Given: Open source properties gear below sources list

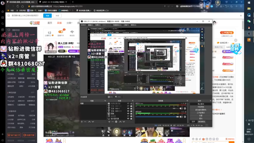Looking at the screenshot, I should point(116,122).
